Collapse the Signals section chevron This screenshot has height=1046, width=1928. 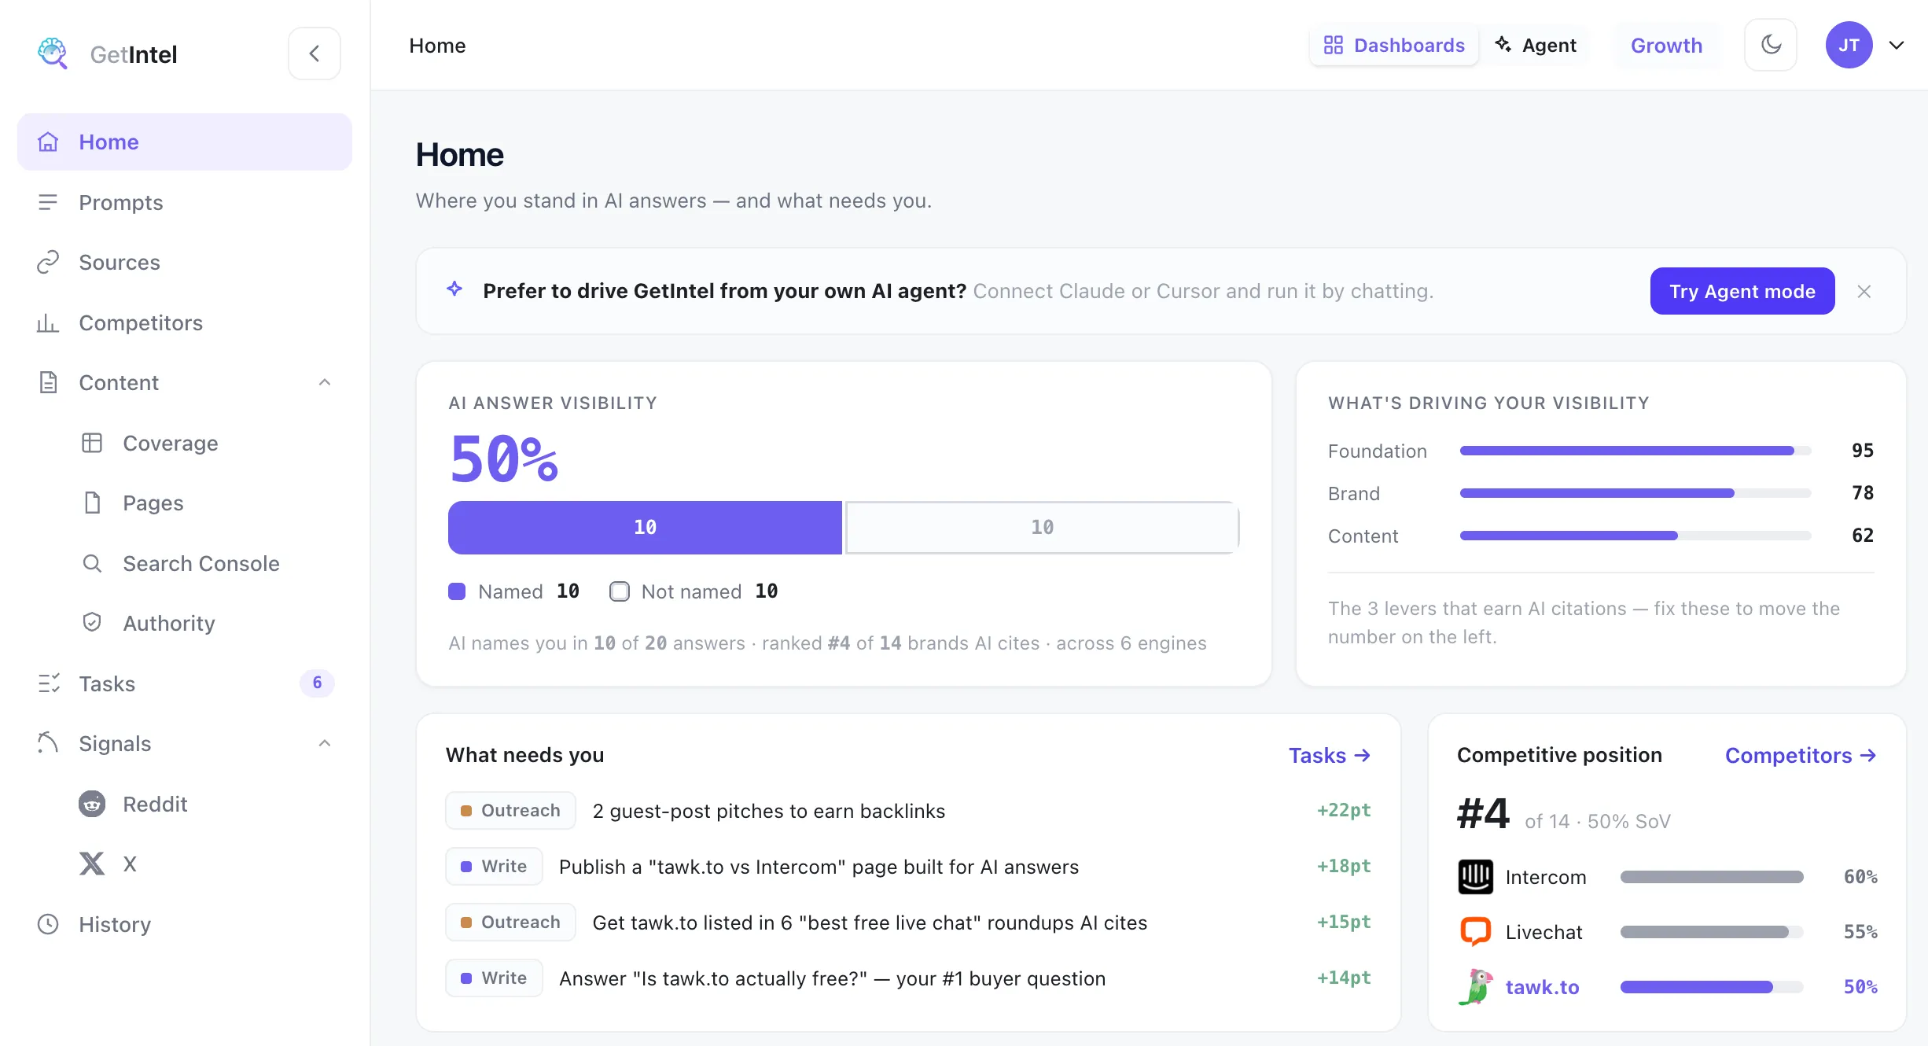click(x=325, y=743)
